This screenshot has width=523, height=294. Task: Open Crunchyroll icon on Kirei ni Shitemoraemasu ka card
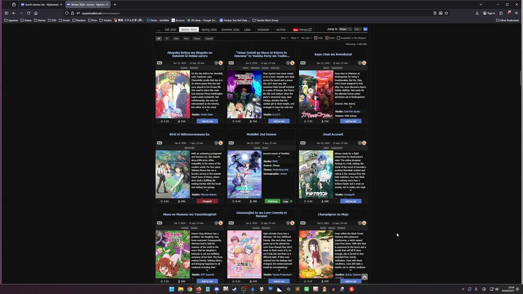(x=221, y=143)
